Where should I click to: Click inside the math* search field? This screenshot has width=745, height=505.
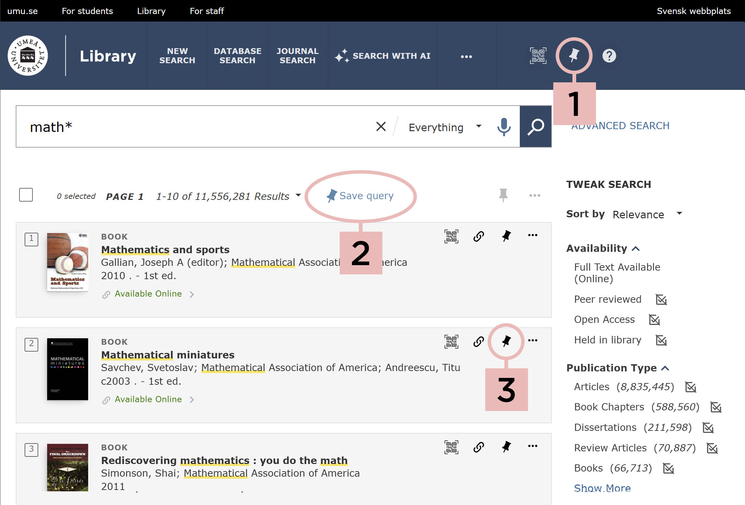[x=171, y=126]
